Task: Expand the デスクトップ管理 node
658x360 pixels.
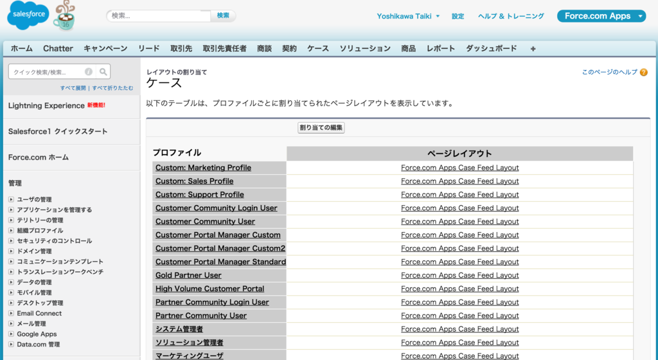Action: point(12,303)
